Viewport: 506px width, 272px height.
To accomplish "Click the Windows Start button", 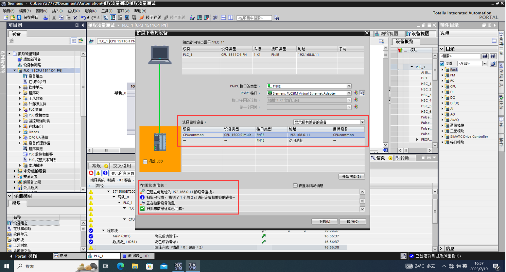I will coord(7,266).
